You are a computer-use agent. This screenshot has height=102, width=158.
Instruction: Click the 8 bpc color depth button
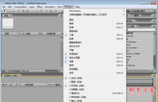pos(17,71)
